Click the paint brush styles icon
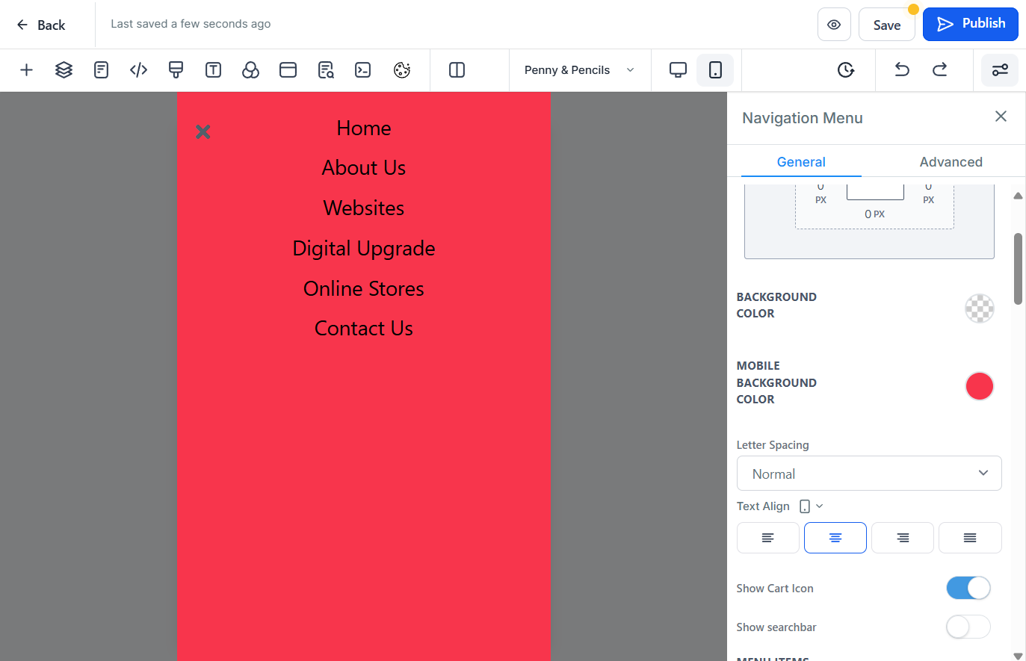 176,70
